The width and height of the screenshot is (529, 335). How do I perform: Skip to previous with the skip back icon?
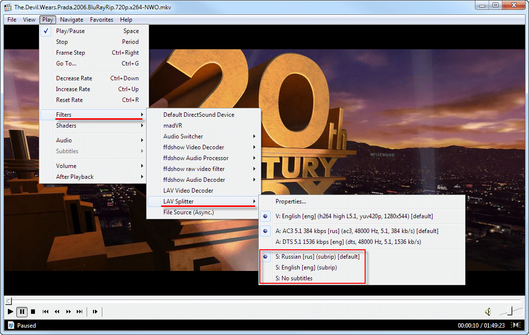point(45,311)
